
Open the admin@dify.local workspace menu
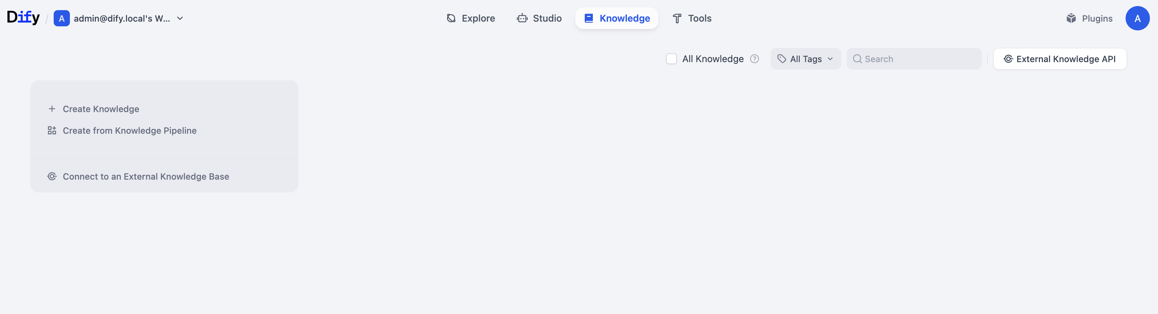122,19
